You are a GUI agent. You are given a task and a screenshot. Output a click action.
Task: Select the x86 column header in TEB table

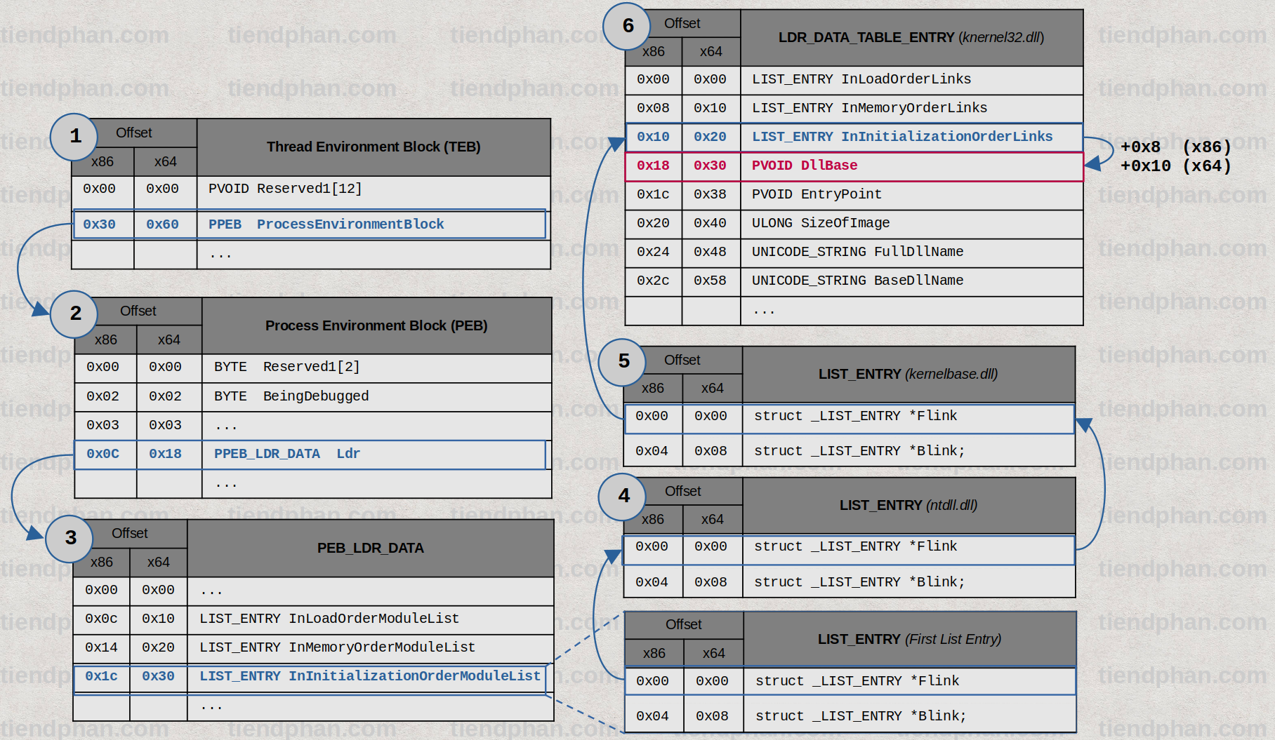[x=103, y=162]
